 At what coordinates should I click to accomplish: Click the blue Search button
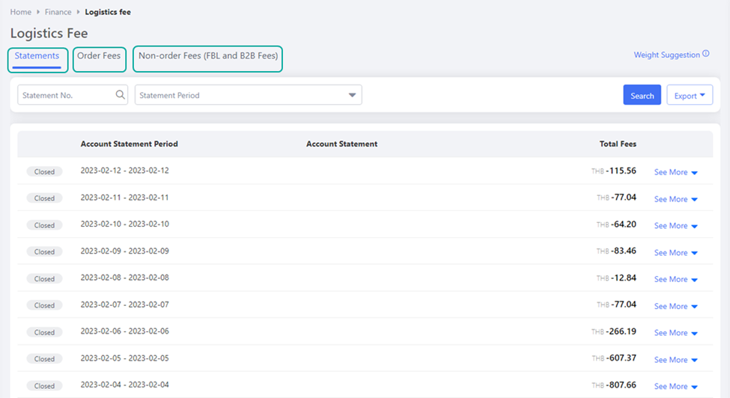click(642, 96)
